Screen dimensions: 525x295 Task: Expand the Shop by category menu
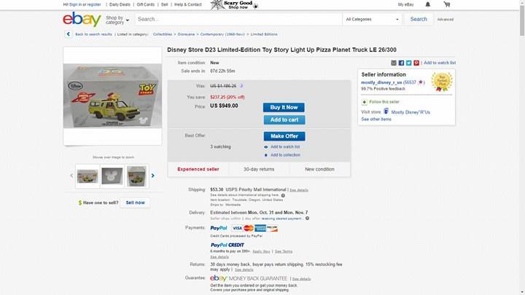(x=117, y=20)
